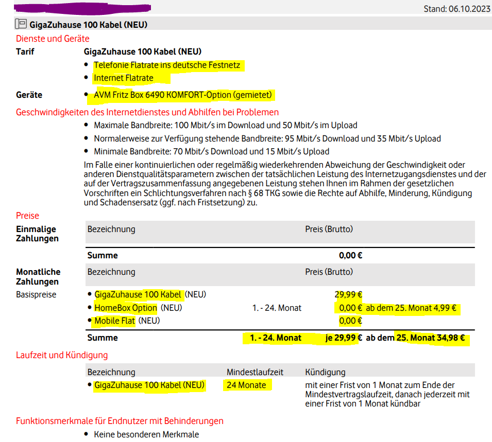The image size is (492, 442).
Task: Click 'Bezeichnung' header in one-time payments table
Action: point(111,229)
